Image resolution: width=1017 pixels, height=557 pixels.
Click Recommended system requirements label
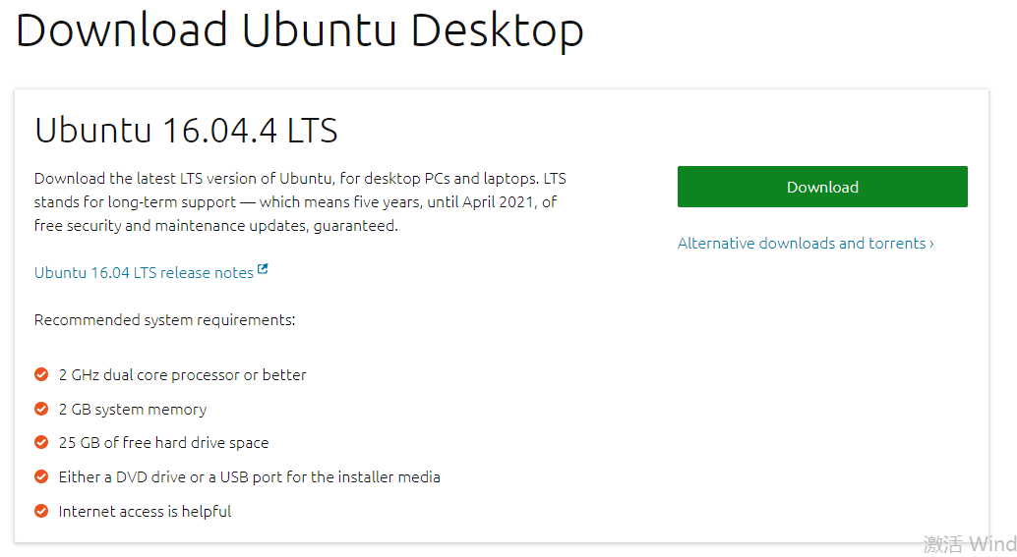click(164, 320)
